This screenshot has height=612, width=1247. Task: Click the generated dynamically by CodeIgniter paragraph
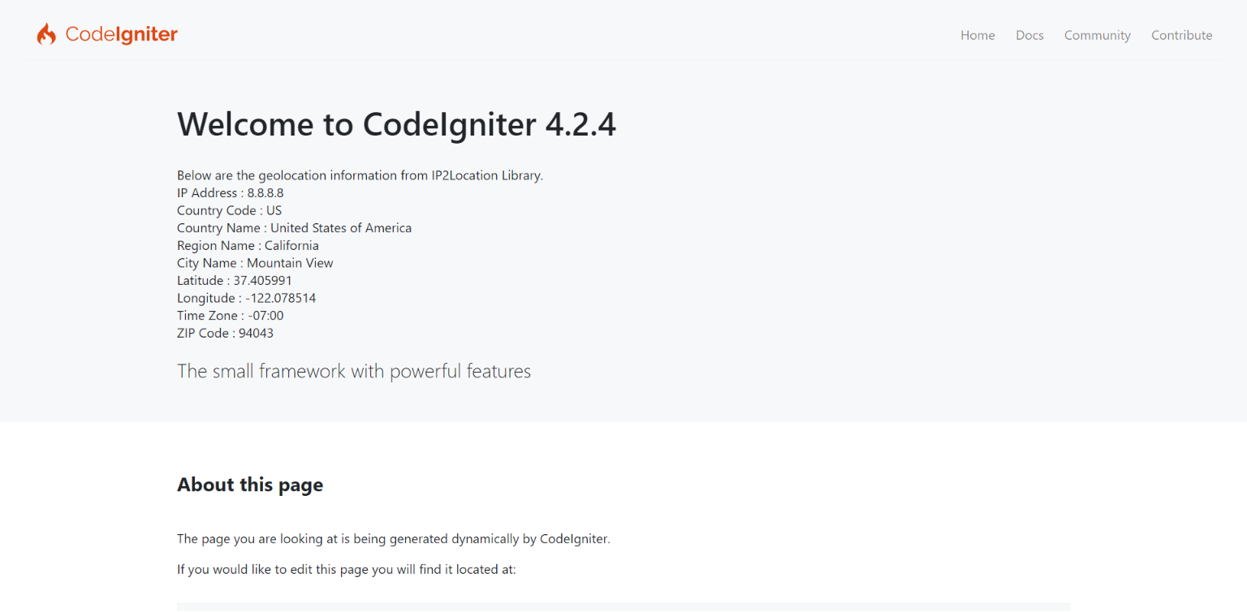[393, 539]
